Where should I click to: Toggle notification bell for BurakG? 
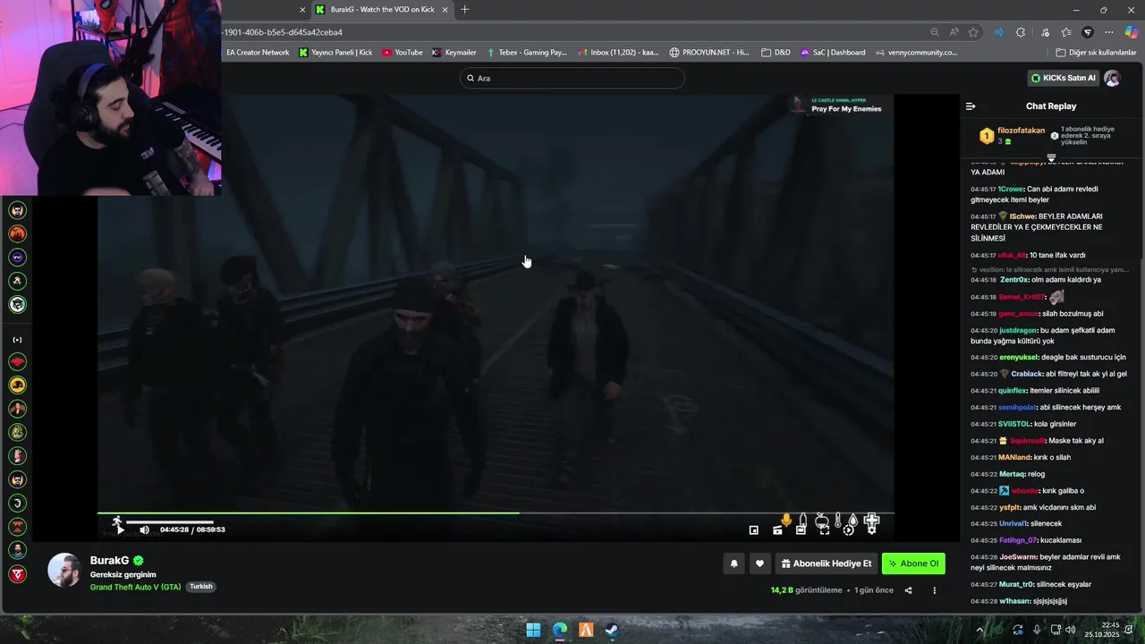point(734,563)
